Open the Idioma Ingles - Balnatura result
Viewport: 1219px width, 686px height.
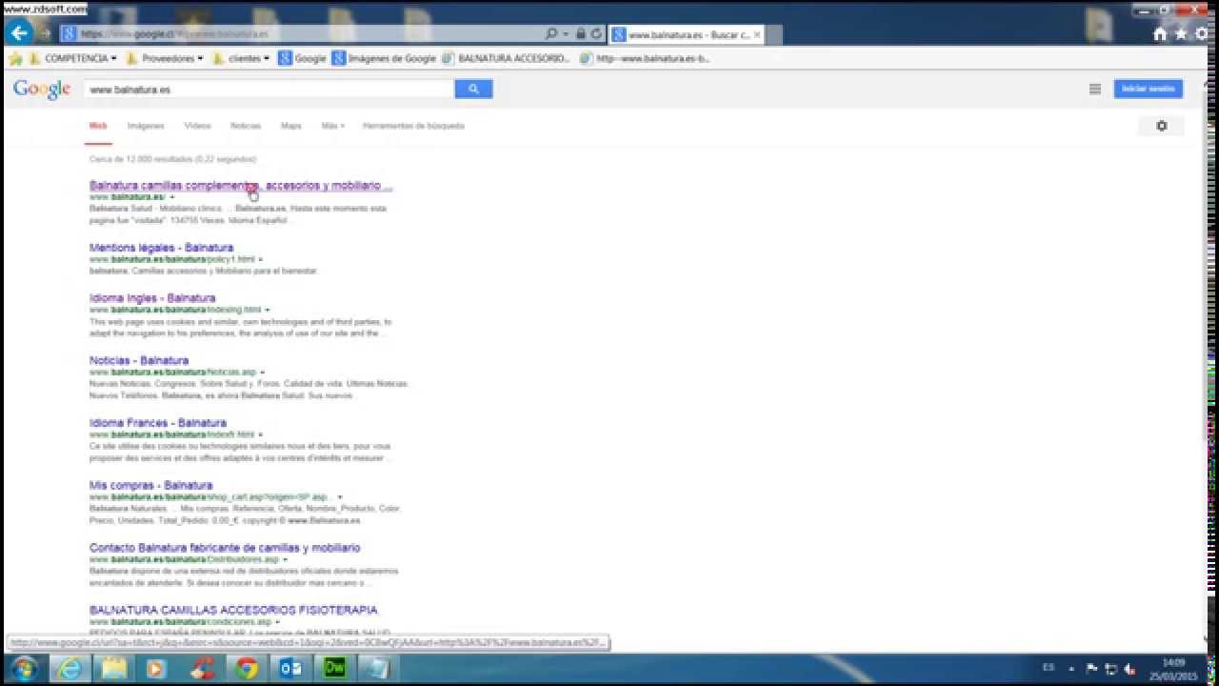tap(152, 298)
